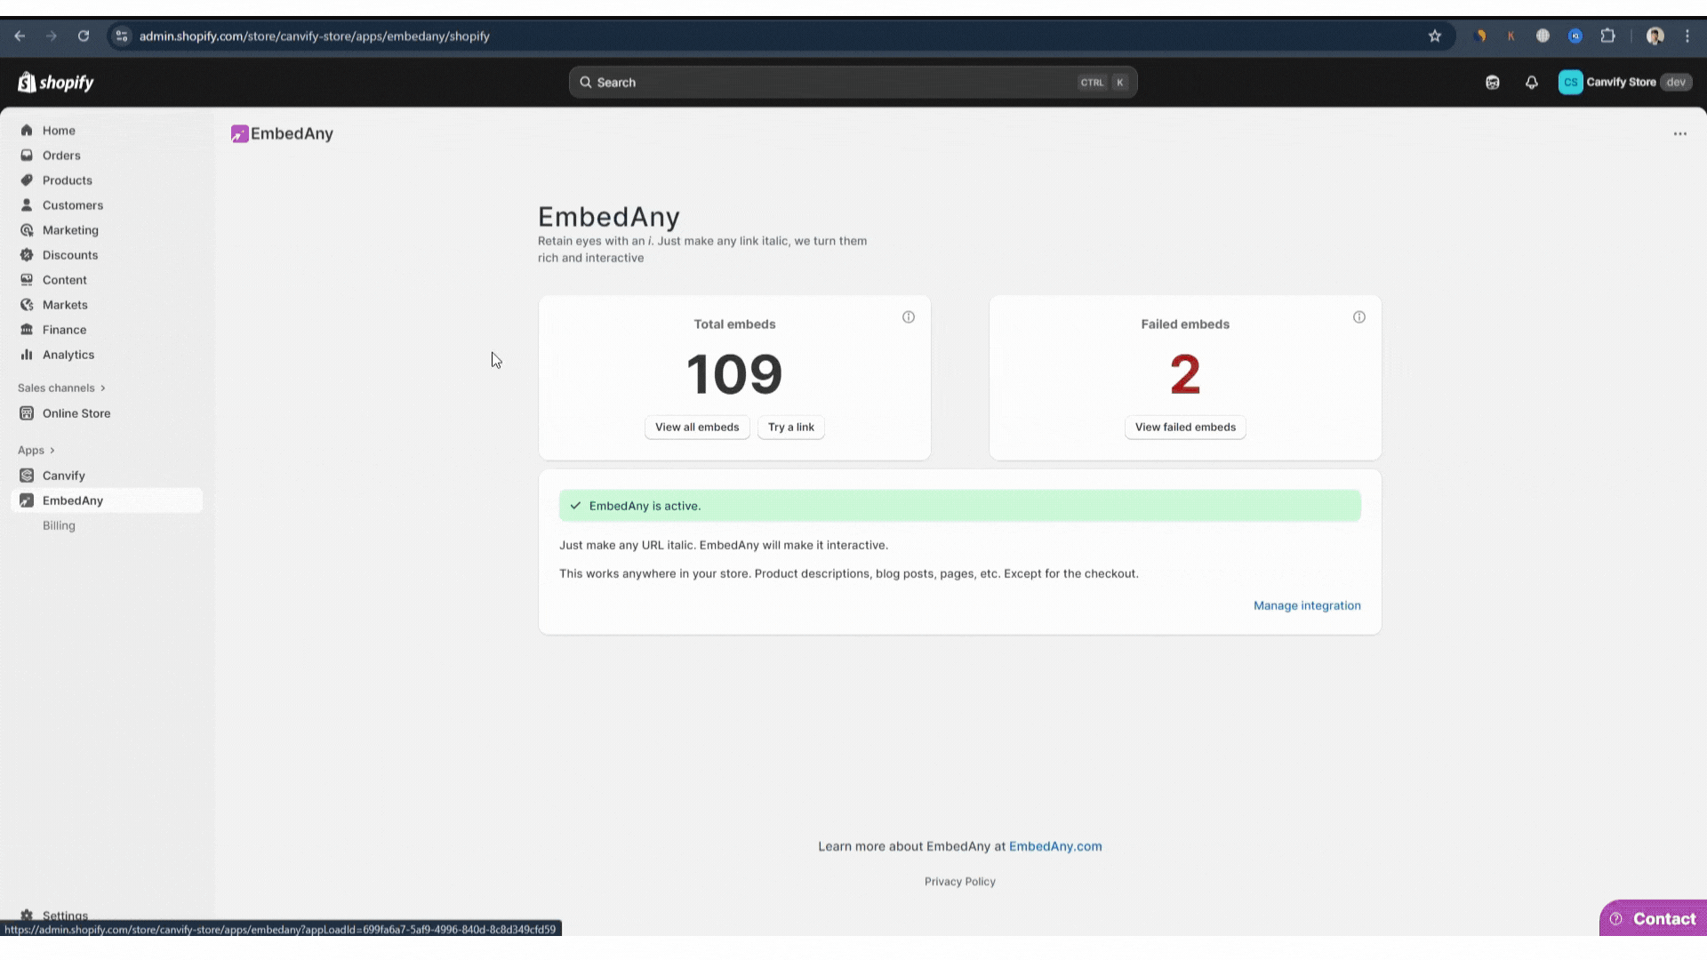Open Analytics in sidebar

click(x=68, y=355)
